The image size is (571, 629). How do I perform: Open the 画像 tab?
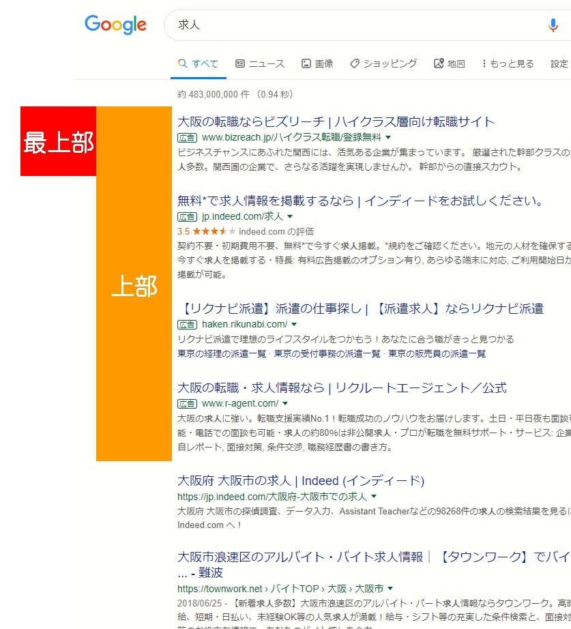[x=317, y=63]
